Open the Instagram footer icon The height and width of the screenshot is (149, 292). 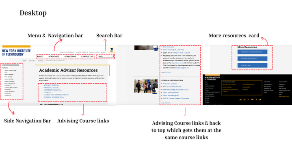(x=244, y=99)
